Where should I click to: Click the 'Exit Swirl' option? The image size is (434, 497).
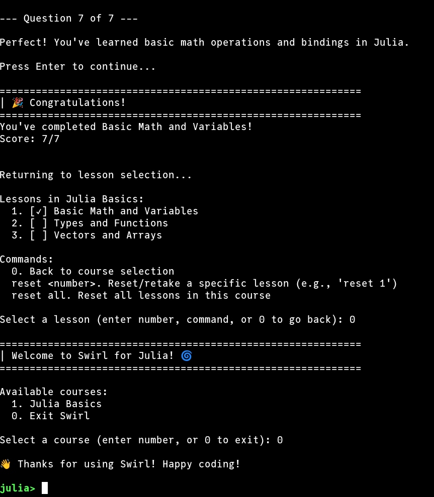coord(59,416)
